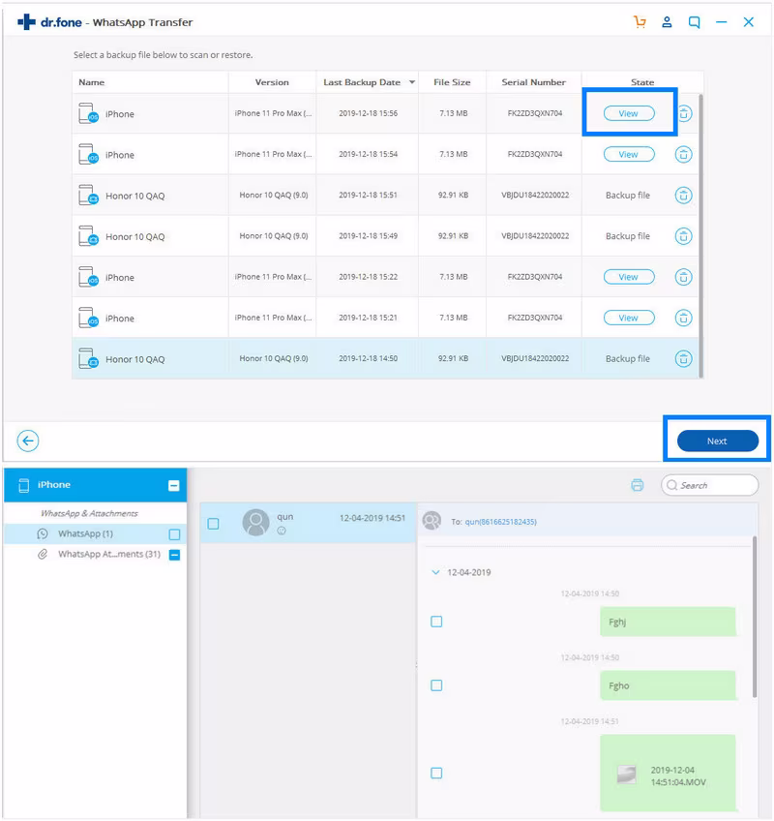View the iPhone backup from 15:21
774x821 pixels.
pyautogui.click(x=629, y=318)
